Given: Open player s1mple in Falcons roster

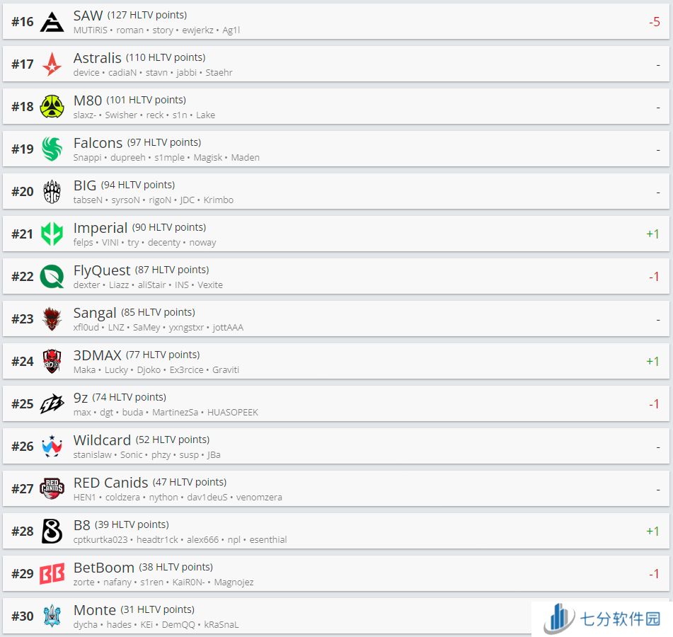Looking at the screenshot, I should [169, 158].
